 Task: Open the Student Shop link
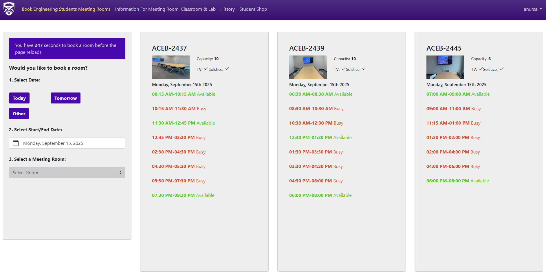point(253,9)
